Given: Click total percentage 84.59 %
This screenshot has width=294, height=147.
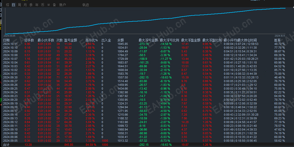Looking at the screenshot, I should (91, 145).
